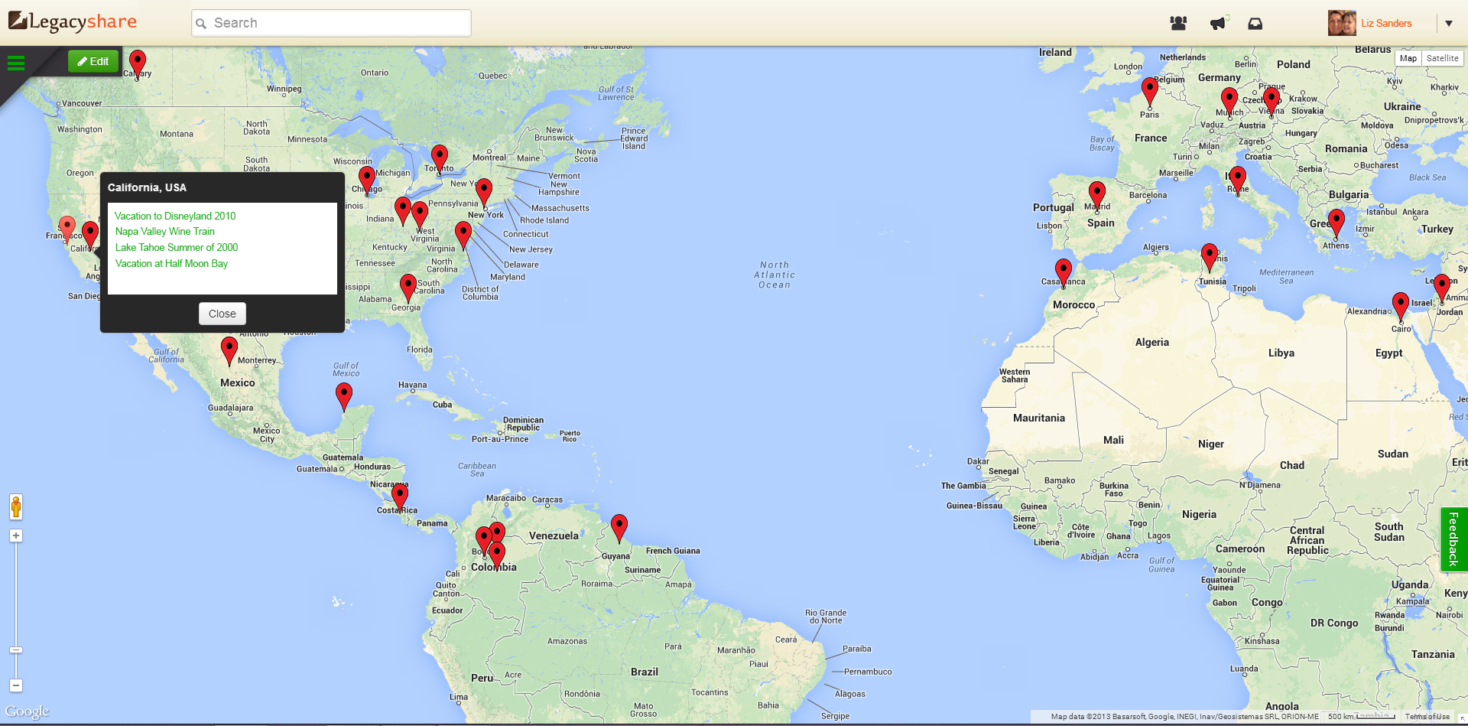
Task: Click the Liz Sanders username
Action: coord(1386,24)
